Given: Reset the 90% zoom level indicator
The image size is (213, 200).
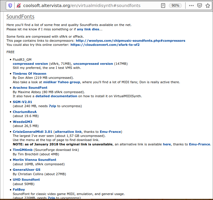Looking at the screenshot, I should pyautogui.click(x=175, y=6).
